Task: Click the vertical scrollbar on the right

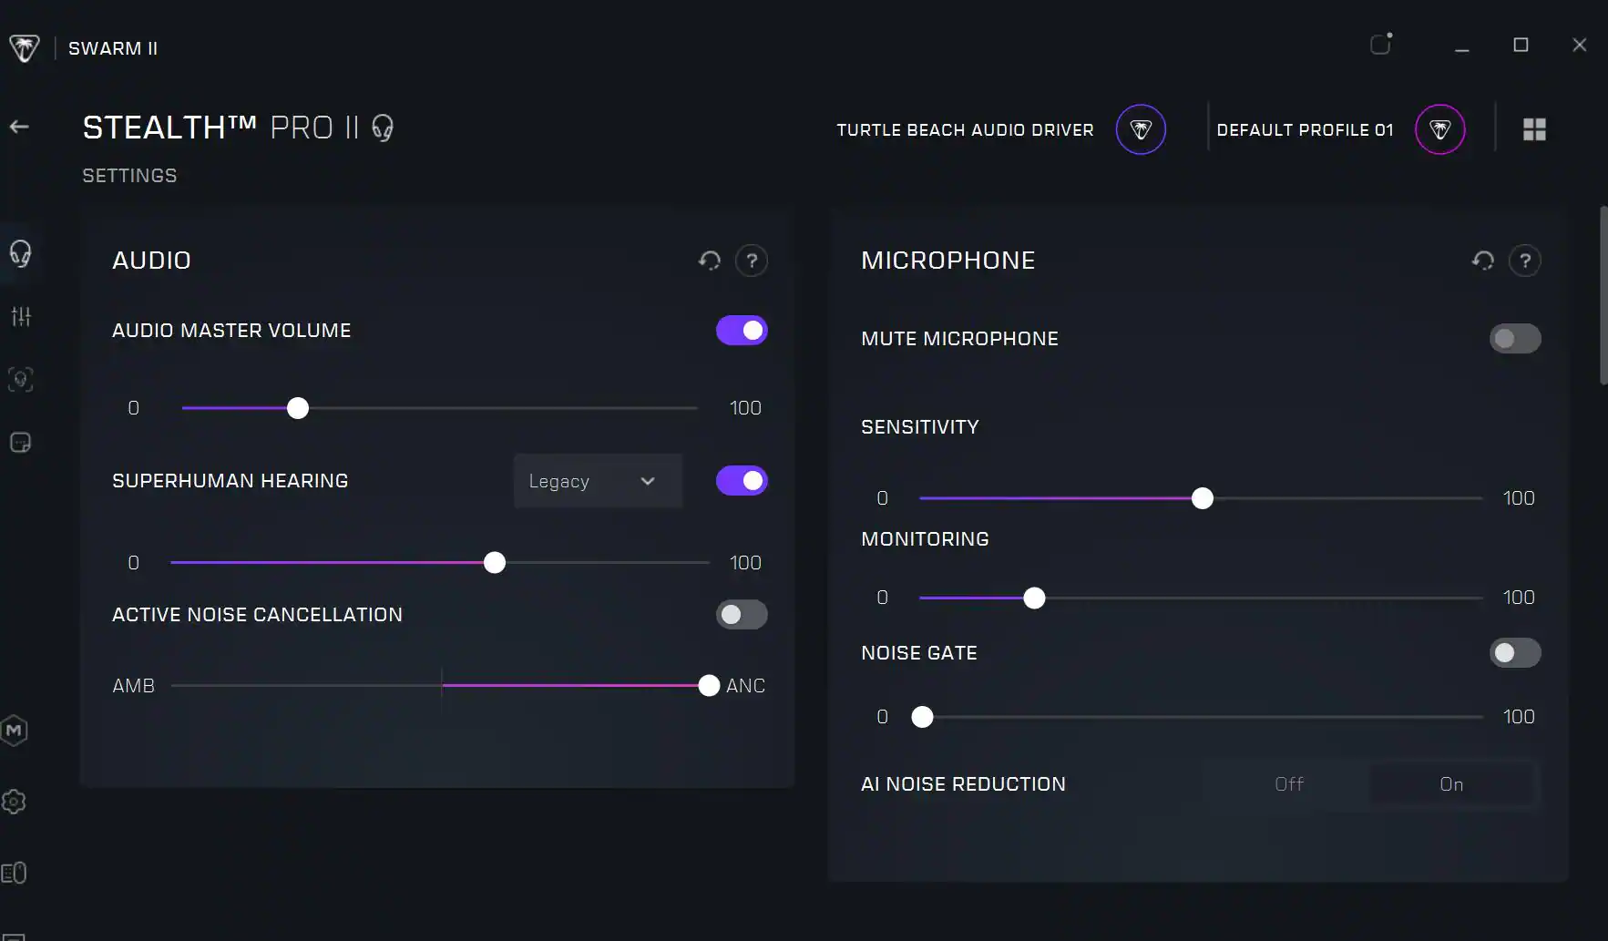Action: coord(1603,296)
